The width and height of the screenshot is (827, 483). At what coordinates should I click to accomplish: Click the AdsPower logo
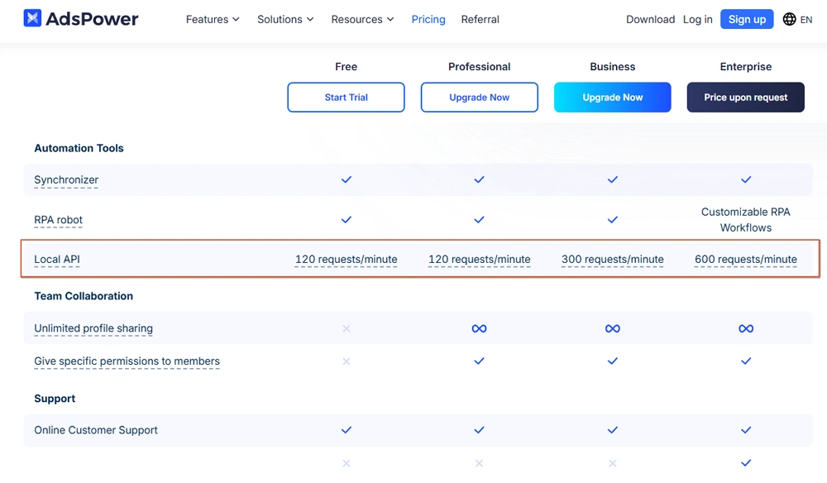pyautogui.click(x=80, y=18)
